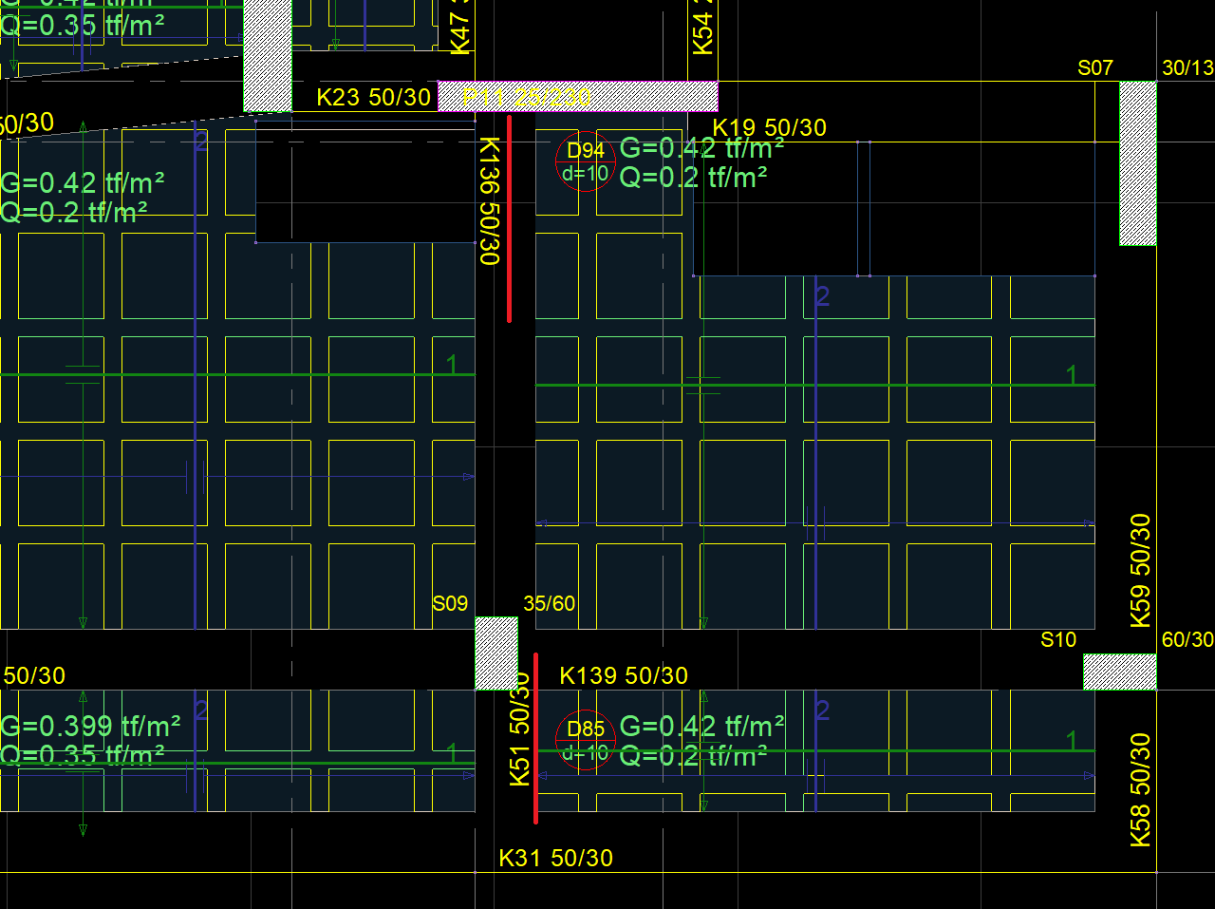Select red line beside K51 beam label

(x=536, y=737)
